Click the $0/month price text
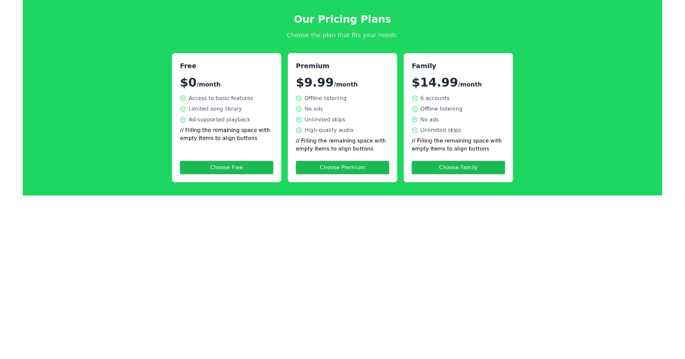 coord(200,83)
